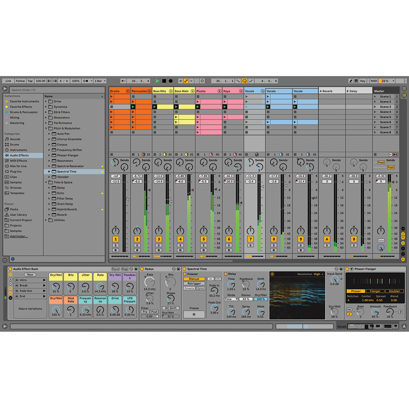Switch to the Flanger tab in Phaser-Flanger
Viewport: 409px width, 409px height.
[x=375, y=291]
